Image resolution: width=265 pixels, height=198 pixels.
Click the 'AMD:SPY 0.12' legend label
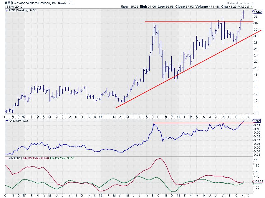click(18, 121)
